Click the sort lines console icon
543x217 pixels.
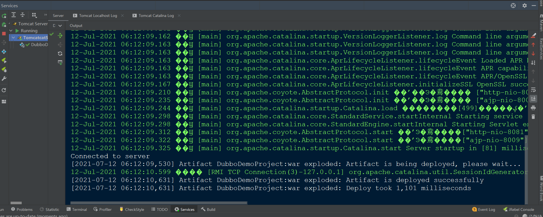(533, 63)
